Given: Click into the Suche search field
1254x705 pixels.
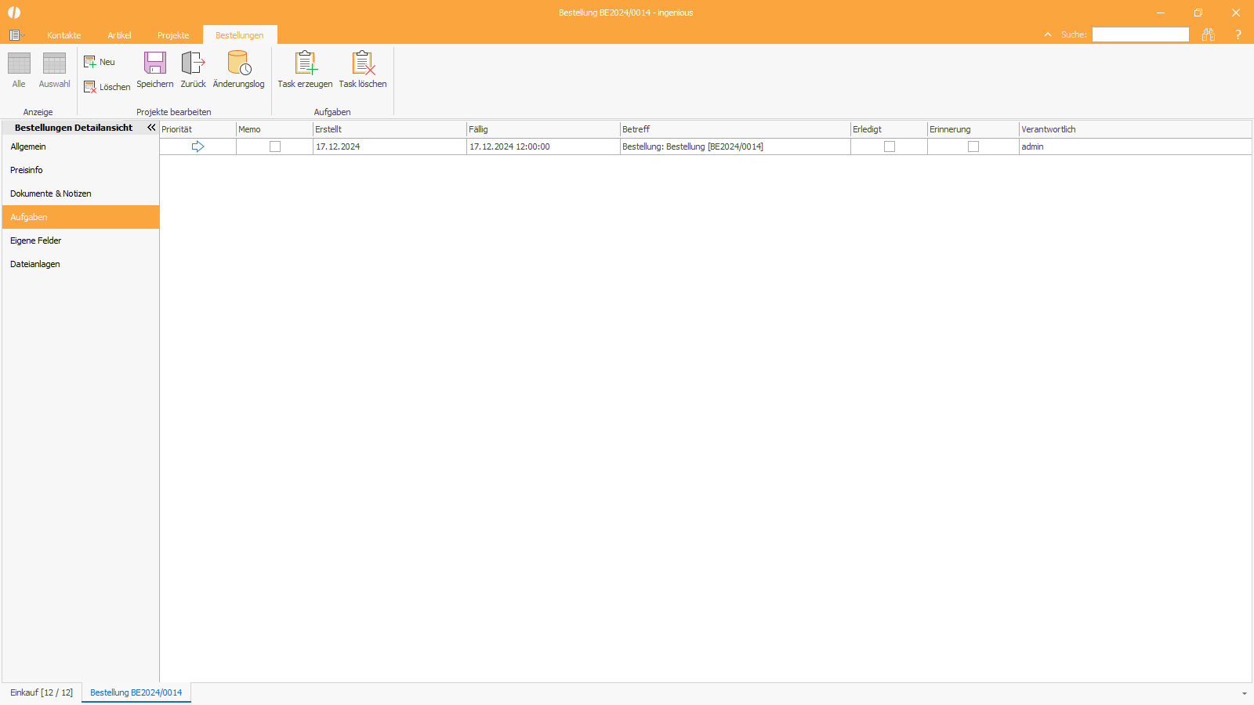Looking at the screenshot, I should point(1140,34).
